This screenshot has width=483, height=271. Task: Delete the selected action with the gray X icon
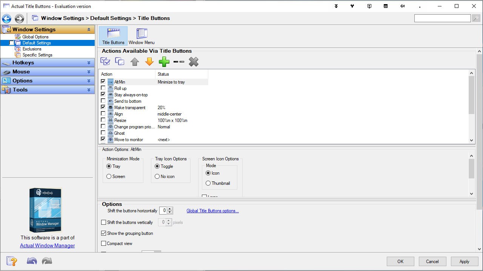[x=194, y=61]
